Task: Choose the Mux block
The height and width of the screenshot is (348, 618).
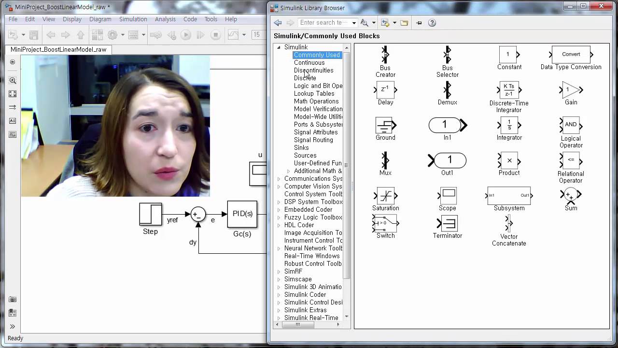Action: click(x=385, y=160)
